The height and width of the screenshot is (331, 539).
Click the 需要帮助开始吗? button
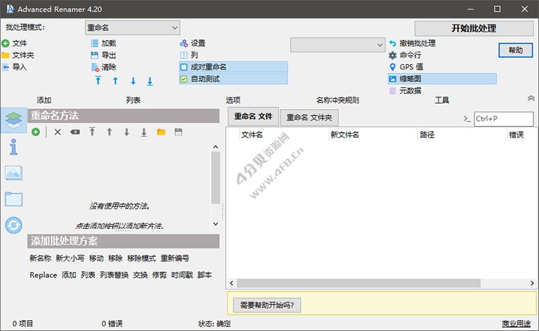pos(267,305)
